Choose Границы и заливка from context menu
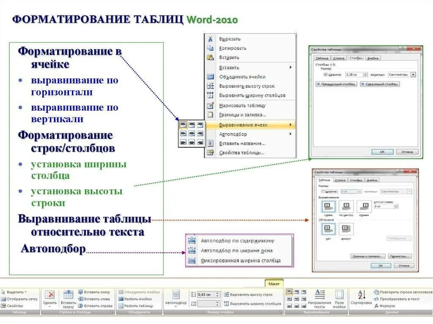This screenshot has height=324, width=433. point(251,114)
